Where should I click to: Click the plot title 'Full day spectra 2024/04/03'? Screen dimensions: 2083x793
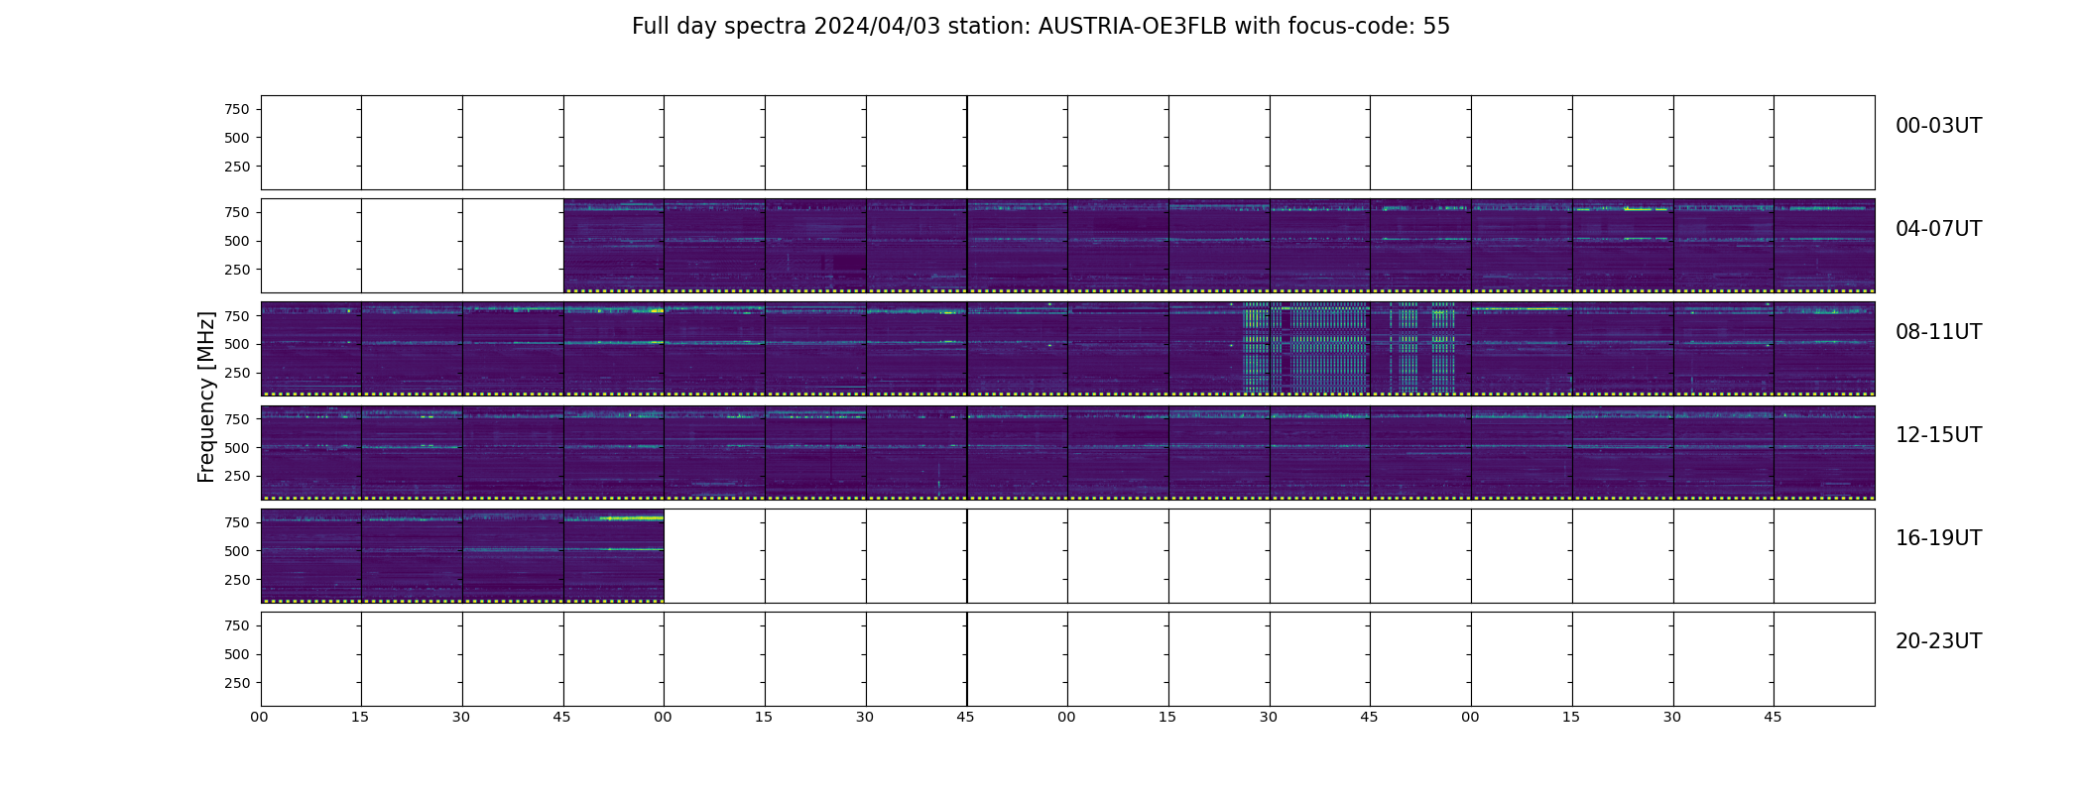(x=788, y=27)
